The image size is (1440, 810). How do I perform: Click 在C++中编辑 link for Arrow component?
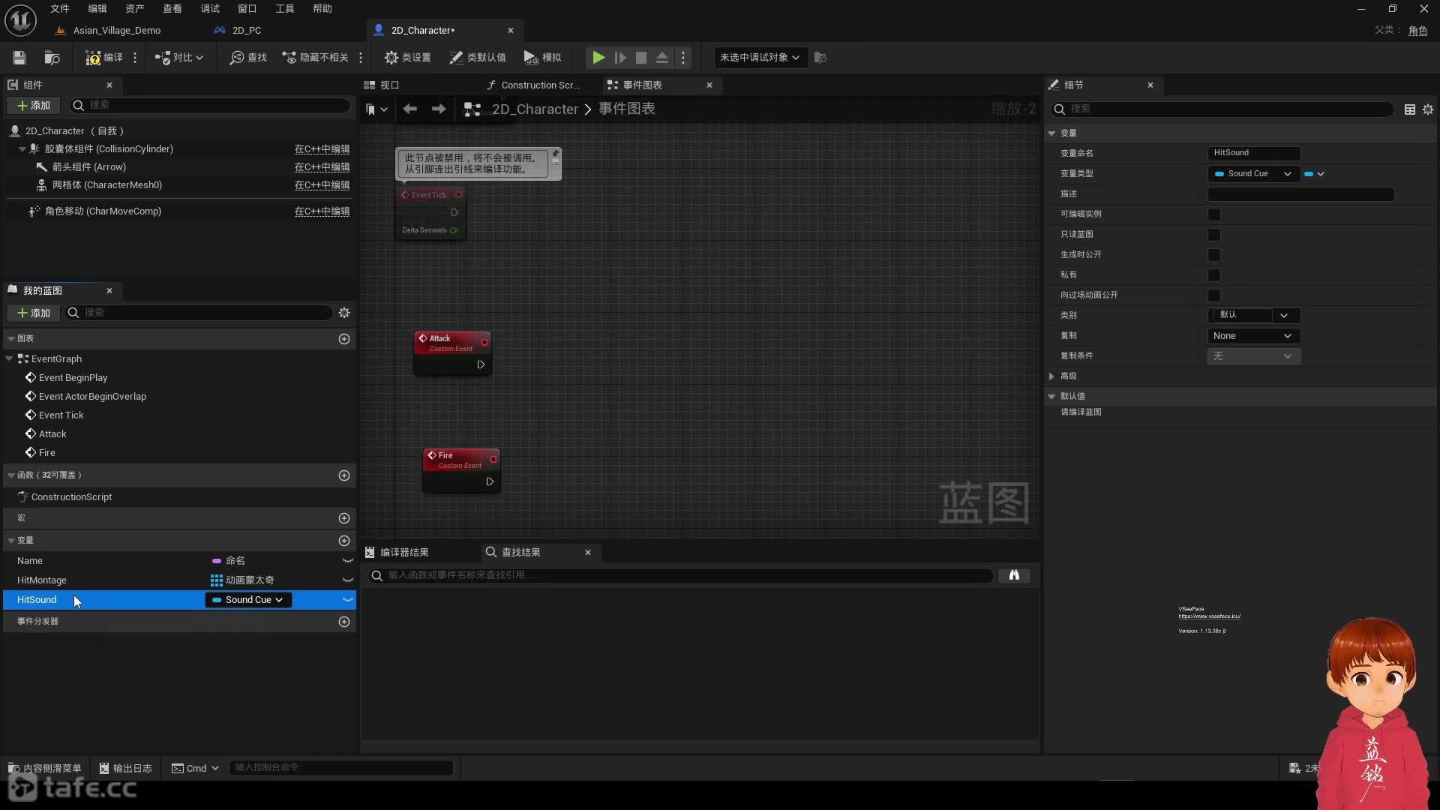[322, 168]
